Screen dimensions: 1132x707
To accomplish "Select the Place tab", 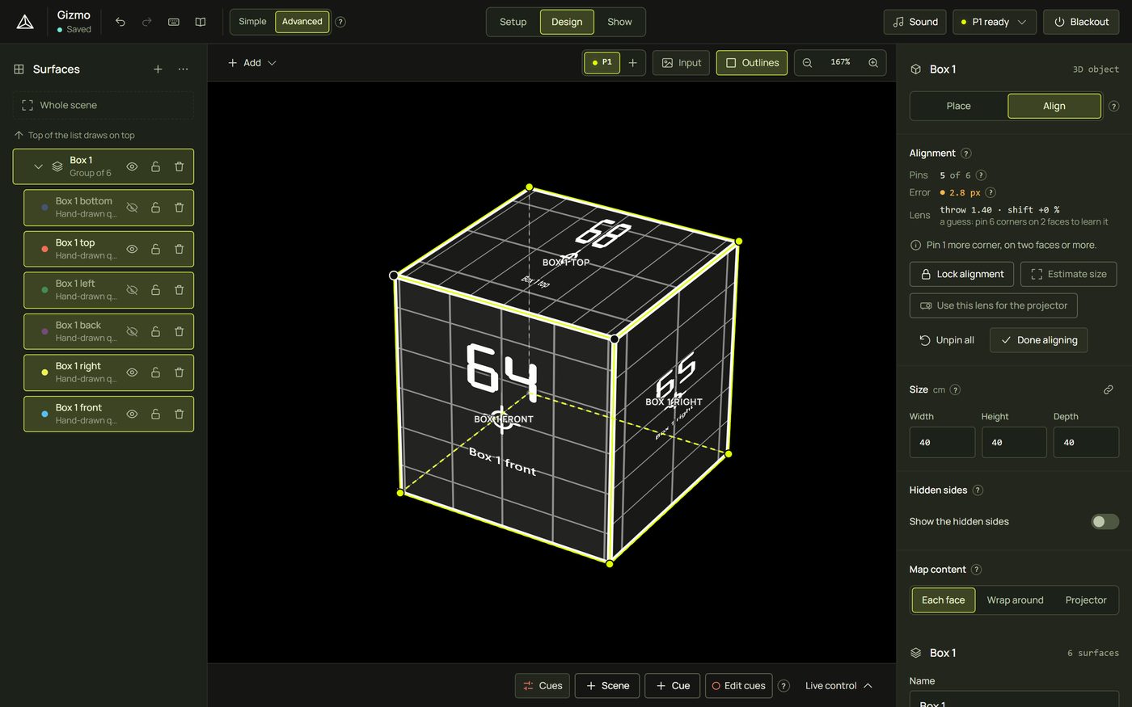I will (958, 106).
